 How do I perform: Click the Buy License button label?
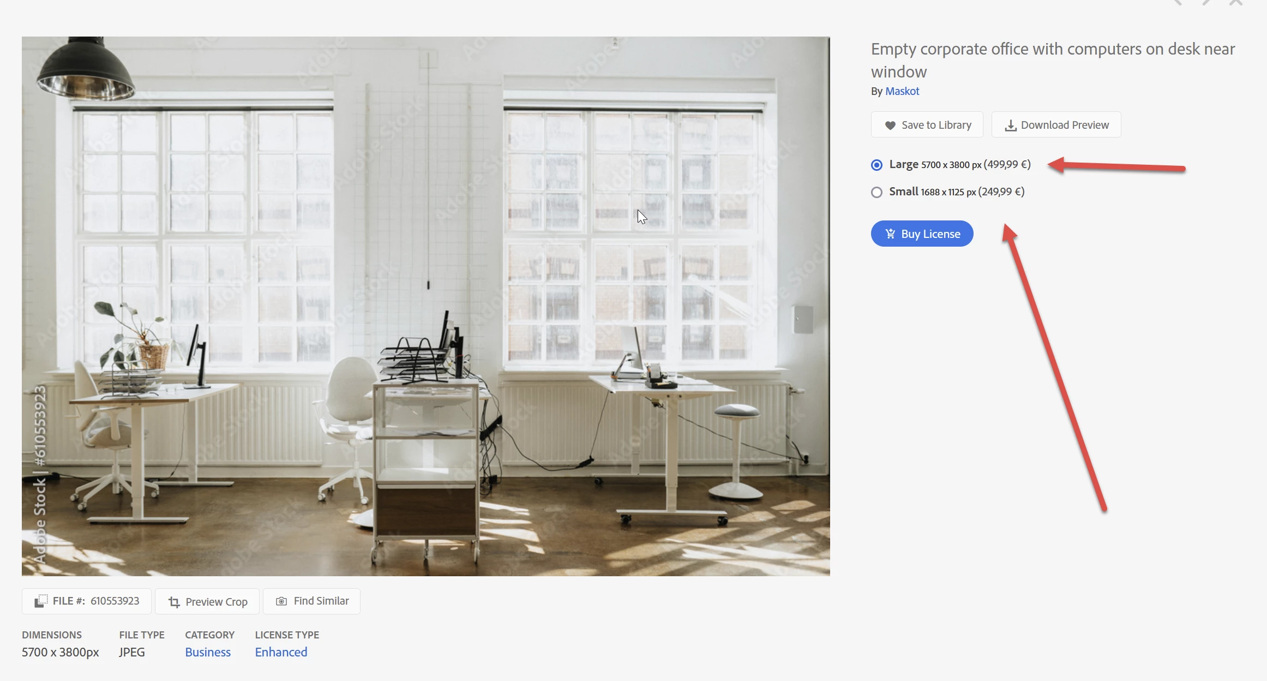pyautogui.click(x=930, y=234)
